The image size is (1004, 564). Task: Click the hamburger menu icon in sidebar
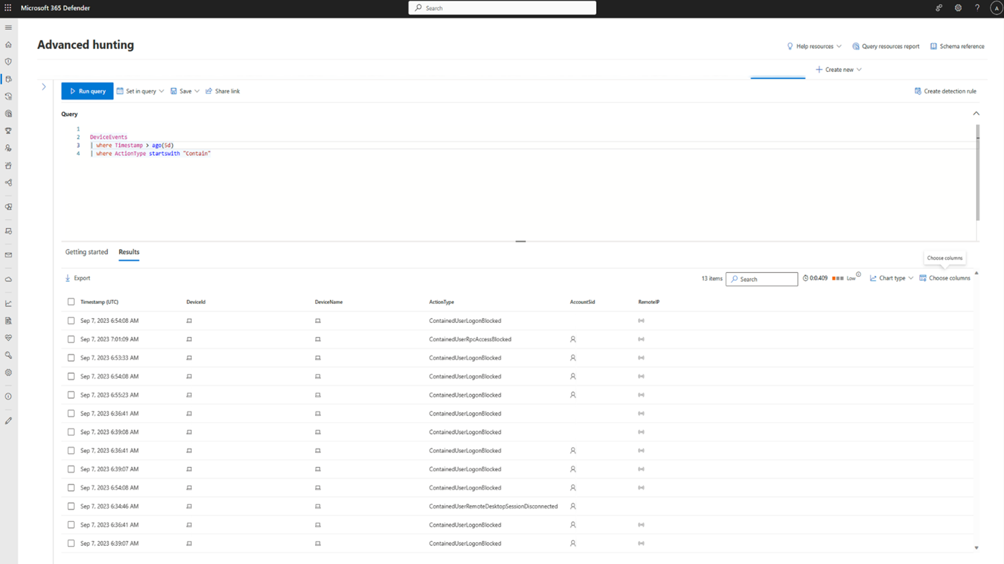pyautogui.click(x=9, y=28)
